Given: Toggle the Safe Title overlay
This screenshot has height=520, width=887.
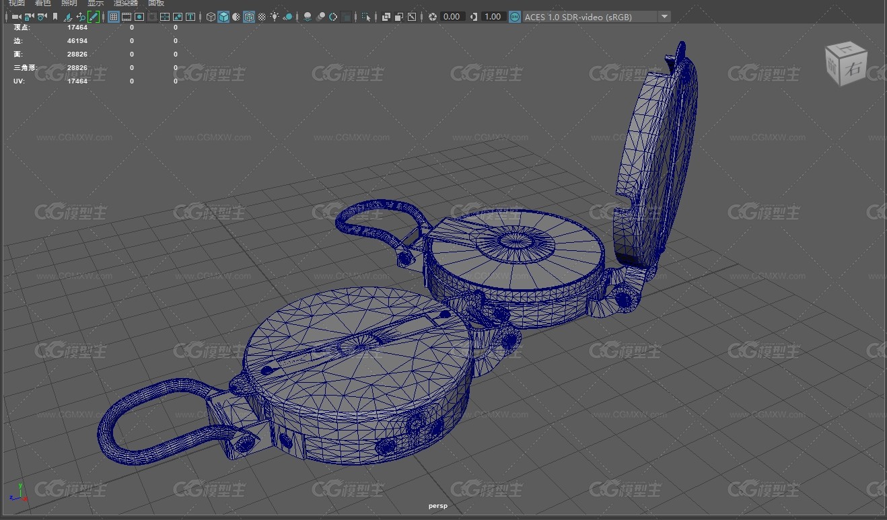Looking at the screenshot, I should (190, 17).
